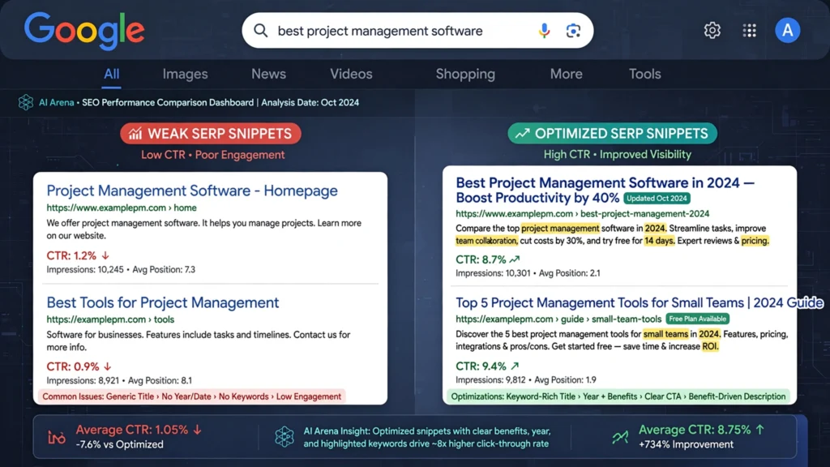830x467 pixels.
Task: Click URL examplepm.com › tools
Action: click(x=110, y=319)
